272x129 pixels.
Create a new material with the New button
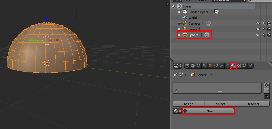[208, 111]
